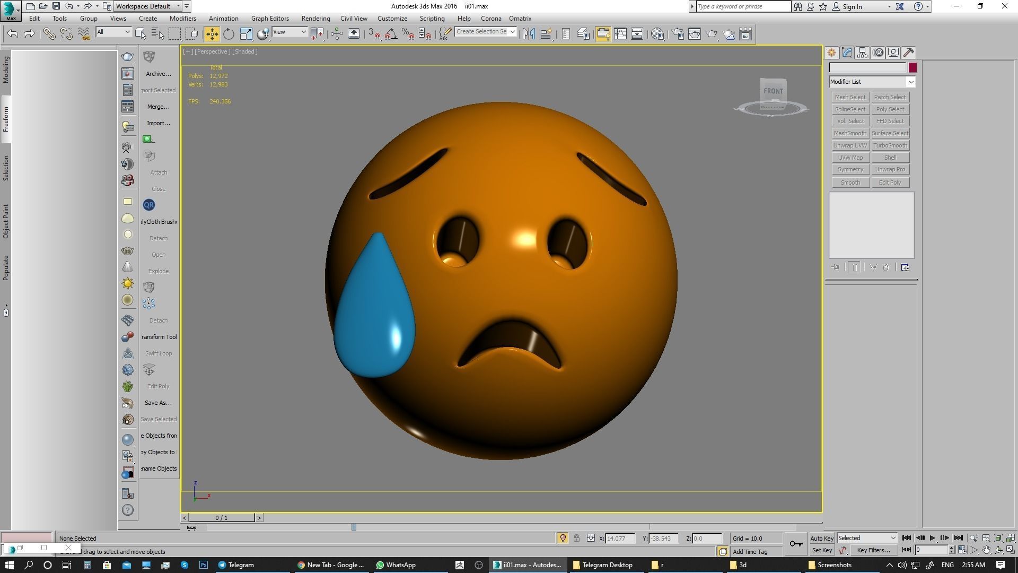Open the Modifiers menu
This screenshot has width=1018, height=573.
(x=182, y=19)
